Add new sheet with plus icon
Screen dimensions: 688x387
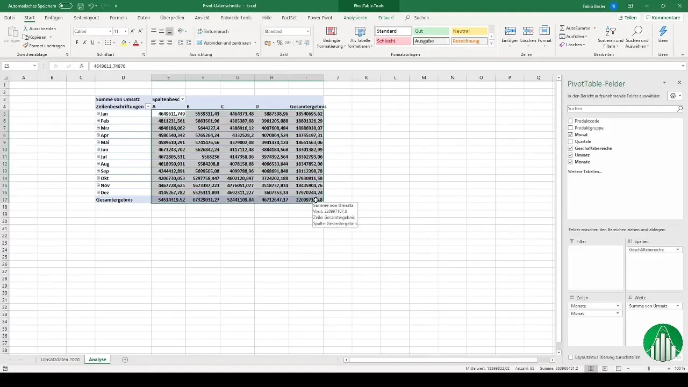click(125, 360)
